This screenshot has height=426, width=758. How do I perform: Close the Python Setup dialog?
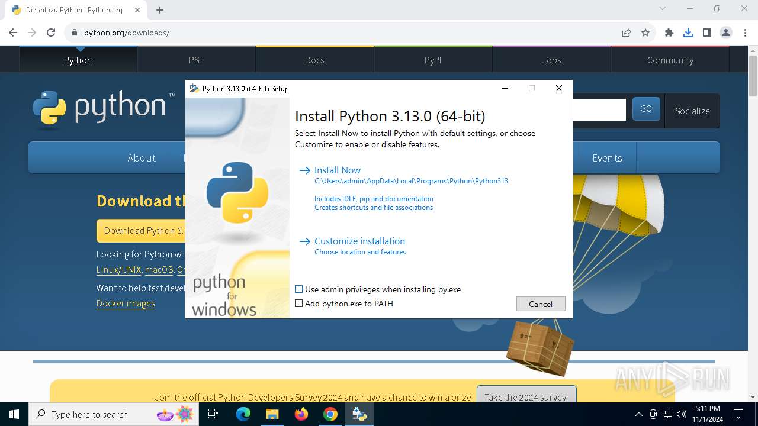click(x=558, y=88)
